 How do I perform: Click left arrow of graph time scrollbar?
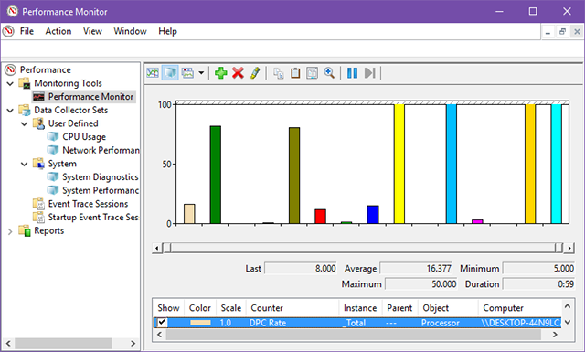tap(157, 248)
